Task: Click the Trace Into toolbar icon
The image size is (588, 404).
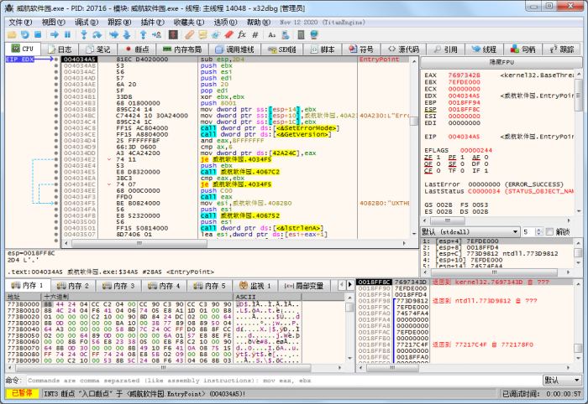Action: [113, 35]
